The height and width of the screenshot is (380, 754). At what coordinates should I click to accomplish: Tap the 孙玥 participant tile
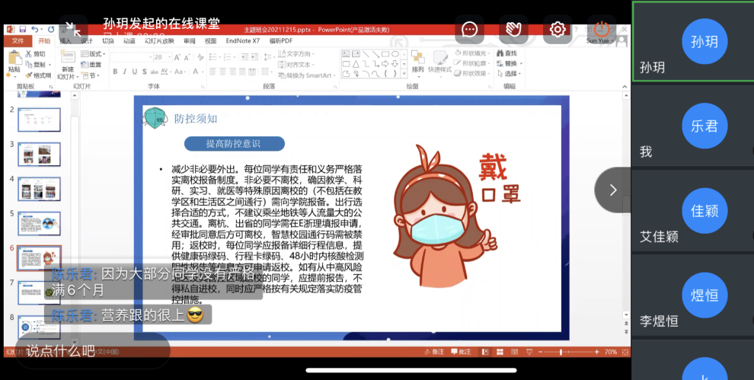click(693, 42)
